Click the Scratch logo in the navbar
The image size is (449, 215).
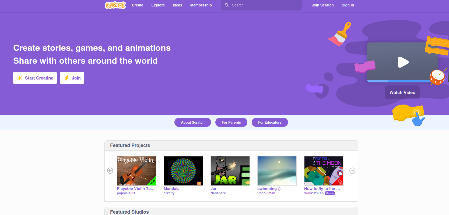pyautogui.click(x=115, y=5)
